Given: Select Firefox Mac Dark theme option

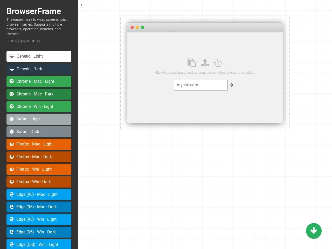Looking at the screenshot, I should tap(39, 157).
